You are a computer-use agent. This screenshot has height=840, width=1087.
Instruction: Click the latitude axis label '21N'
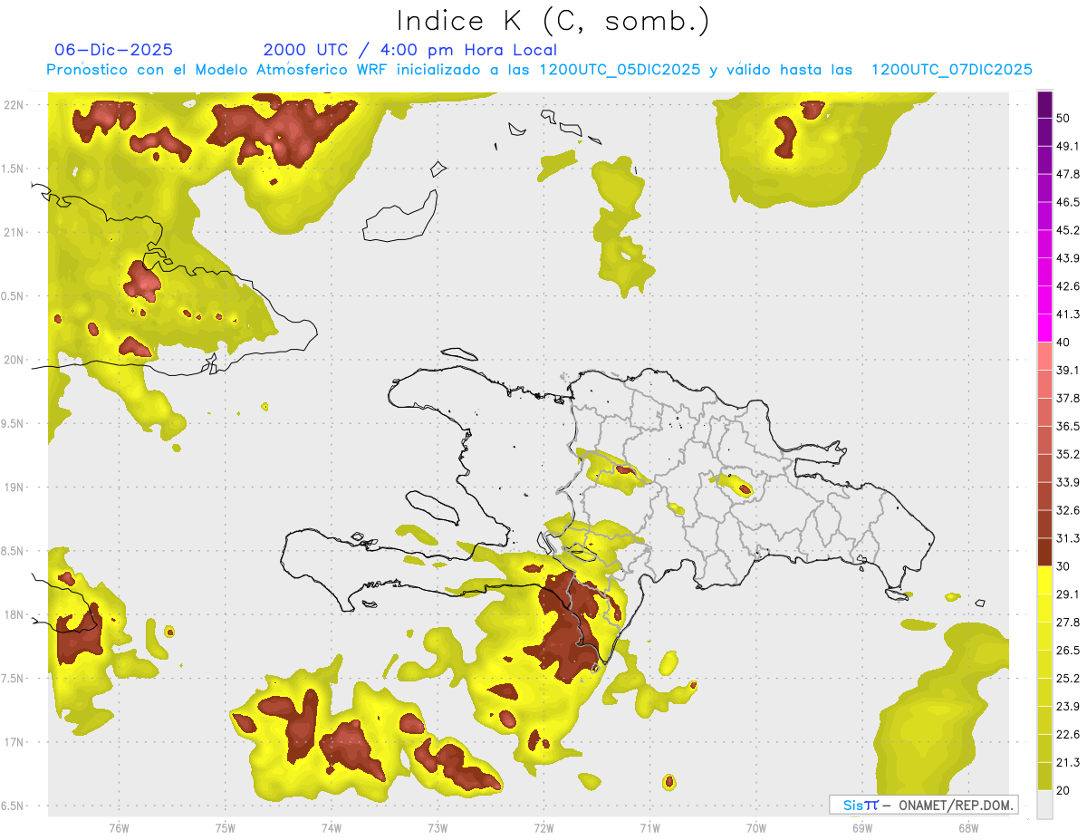tap(14, 232)
